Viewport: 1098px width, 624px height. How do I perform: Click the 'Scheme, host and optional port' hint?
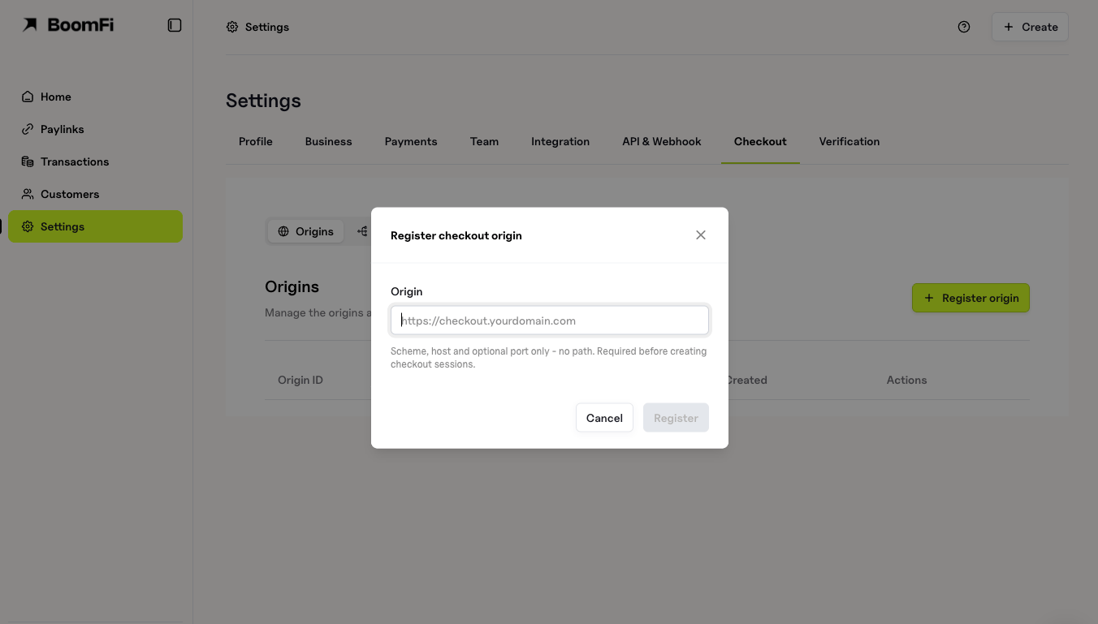[x=549, y=358]
